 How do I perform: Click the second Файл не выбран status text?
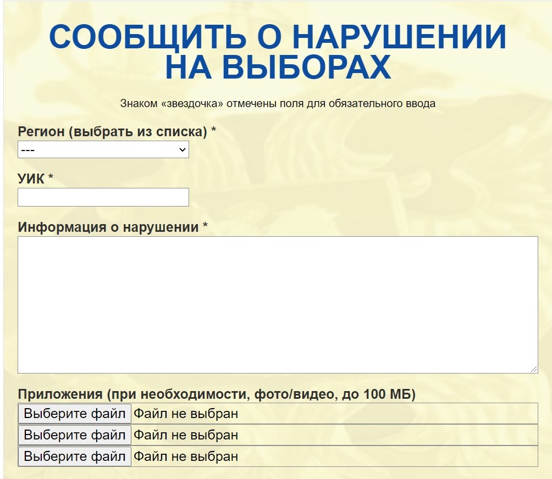coord(186,435)
